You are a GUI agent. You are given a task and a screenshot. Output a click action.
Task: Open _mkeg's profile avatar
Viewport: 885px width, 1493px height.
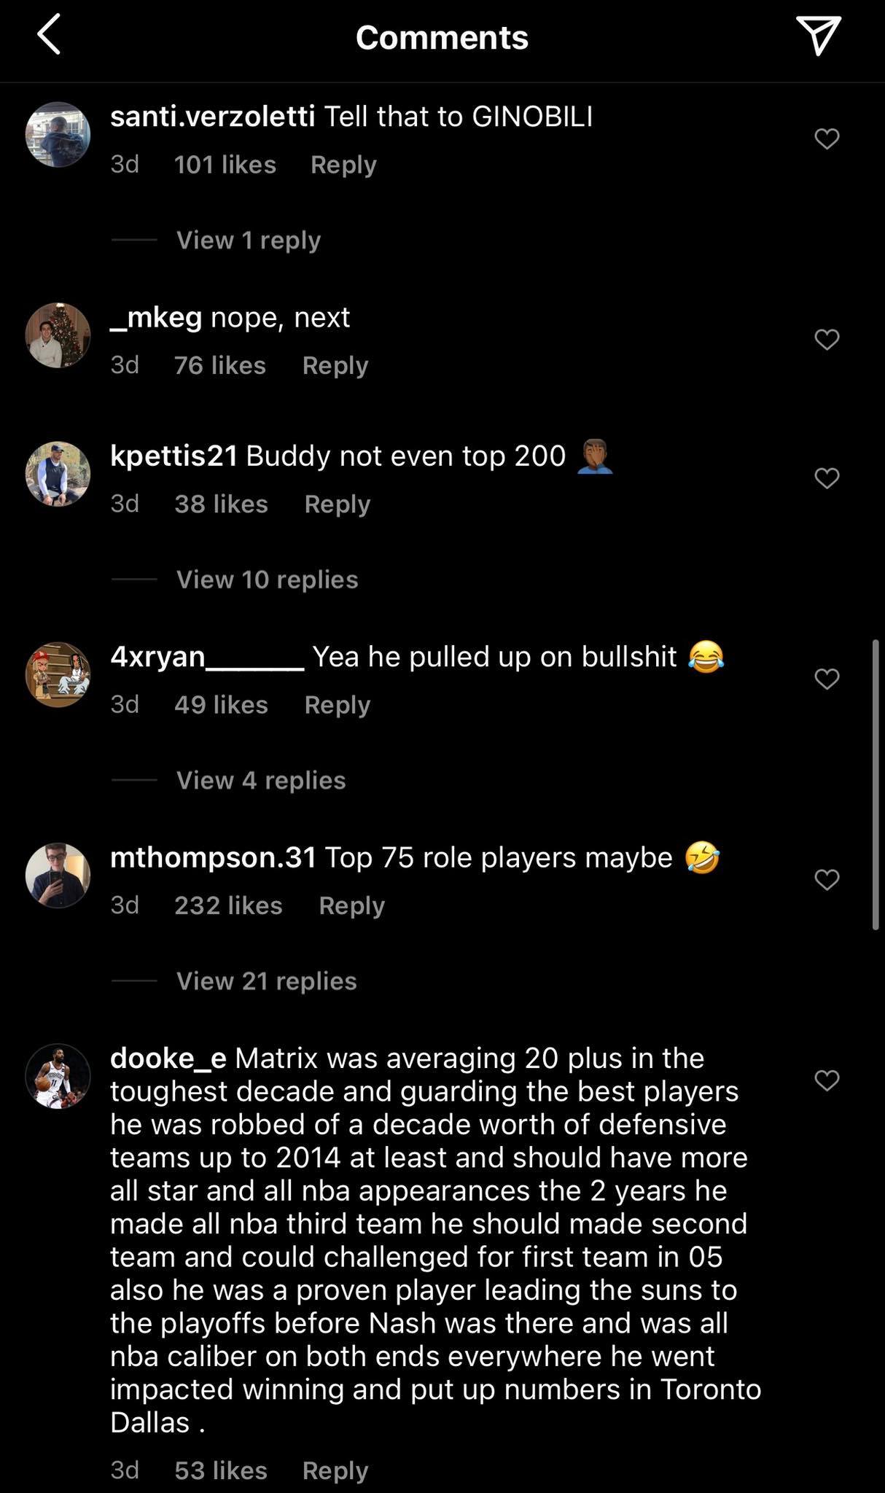[x=58, y=335]
